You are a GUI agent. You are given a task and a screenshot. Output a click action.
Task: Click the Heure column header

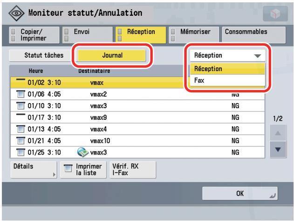tap(36, 71)
